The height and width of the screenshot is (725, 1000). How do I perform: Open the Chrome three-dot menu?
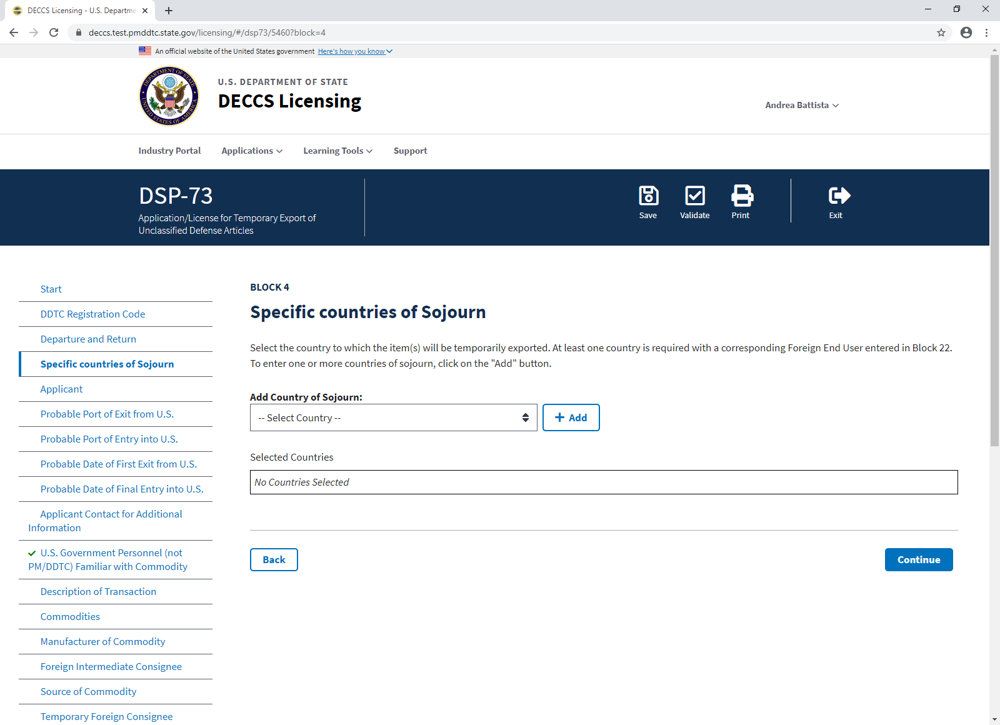986,32
